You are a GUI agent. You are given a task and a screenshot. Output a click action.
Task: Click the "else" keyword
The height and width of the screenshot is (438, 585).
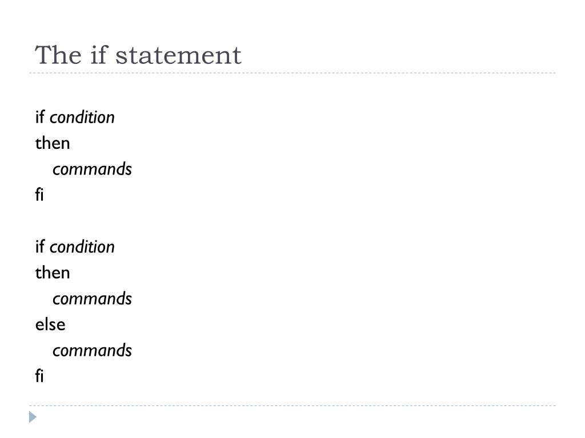(50, 325)
